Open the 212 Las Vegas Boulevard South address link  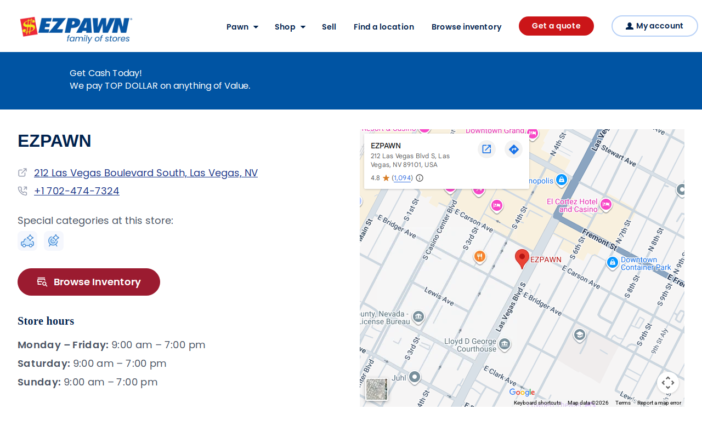click(146, 173)
